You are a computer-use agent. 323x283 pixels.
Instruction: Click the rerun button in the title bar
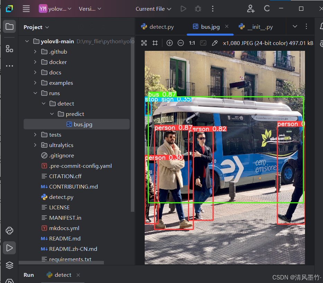click(267, 9)
